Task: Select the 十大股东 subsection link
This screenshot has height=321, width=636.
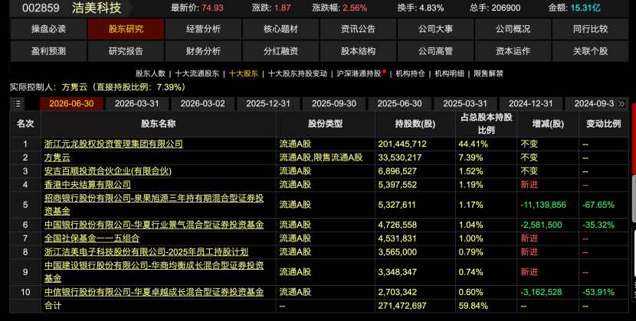Action: [x=244, y=73]
